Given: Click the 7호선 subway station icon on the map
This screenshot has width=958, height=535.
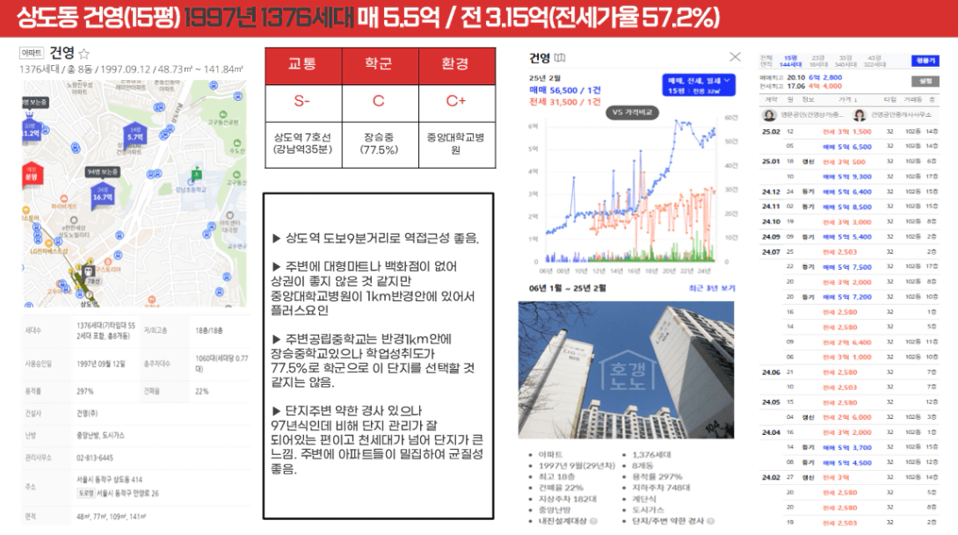Looking at the screenshot, I should (x=89, y=271).
